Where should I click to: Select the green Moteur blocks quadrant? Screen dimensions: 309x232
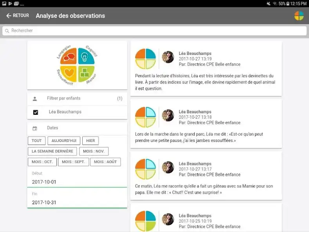pyautogui.click(x=85, y=73)
